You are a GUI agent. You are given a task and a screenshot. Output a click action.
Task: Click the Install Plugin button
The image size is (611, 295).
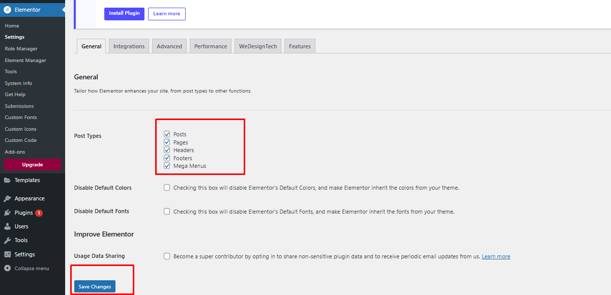click(x=124, y=14)
